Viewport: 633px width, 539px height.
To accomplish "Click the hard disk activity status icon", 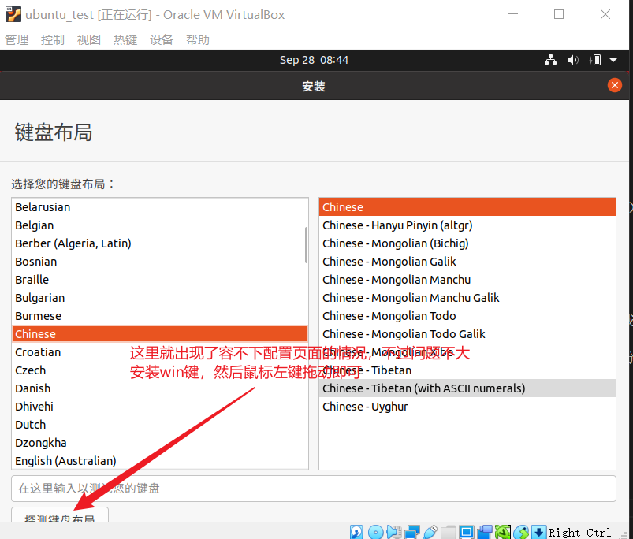I will pos(356,532).
